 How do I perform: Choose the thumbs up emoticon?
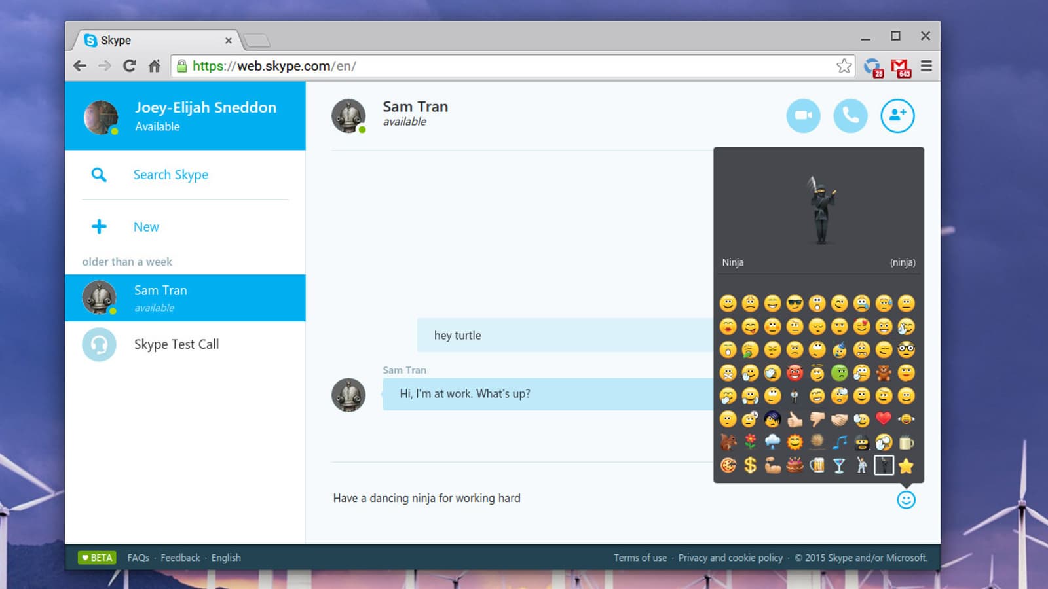[x=795, y=419]
